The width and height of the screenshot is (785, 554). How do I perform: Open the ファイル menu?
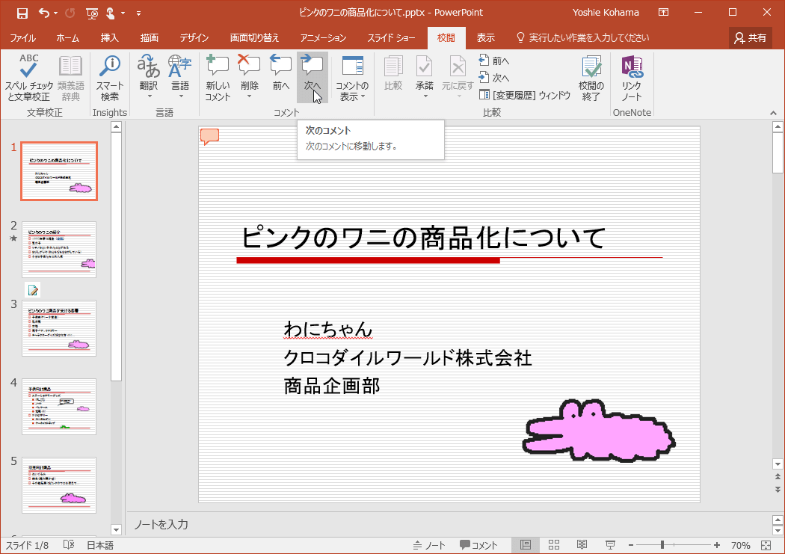23,36
